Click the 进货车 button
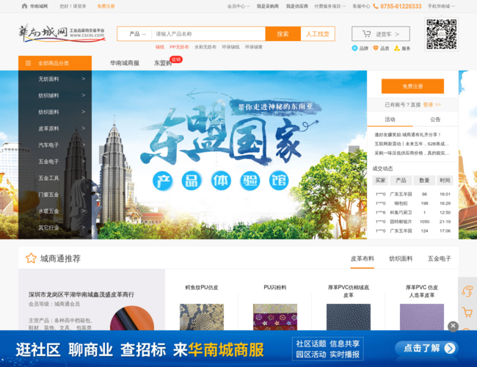The image size is (477, 367). [381, 34]
